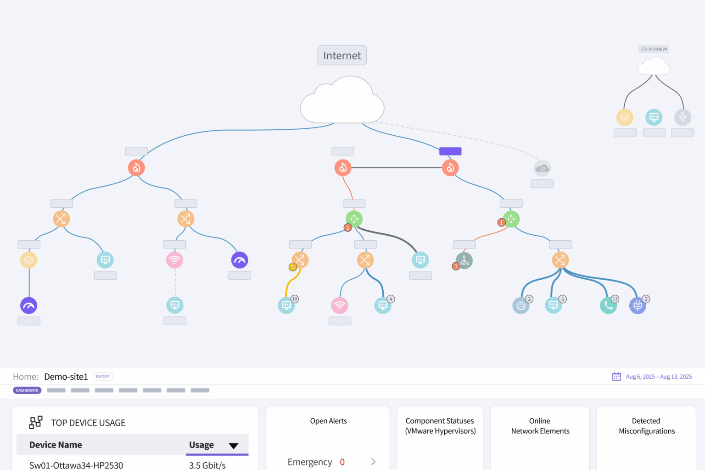
Task: Open the purple power plug device node
Action: pos(638,305)
